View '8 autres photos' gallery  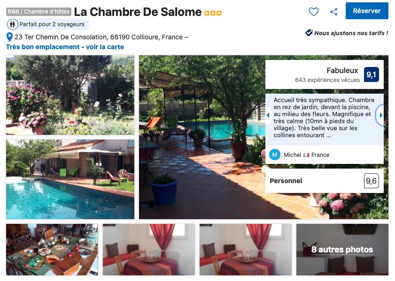click(342, 250)
